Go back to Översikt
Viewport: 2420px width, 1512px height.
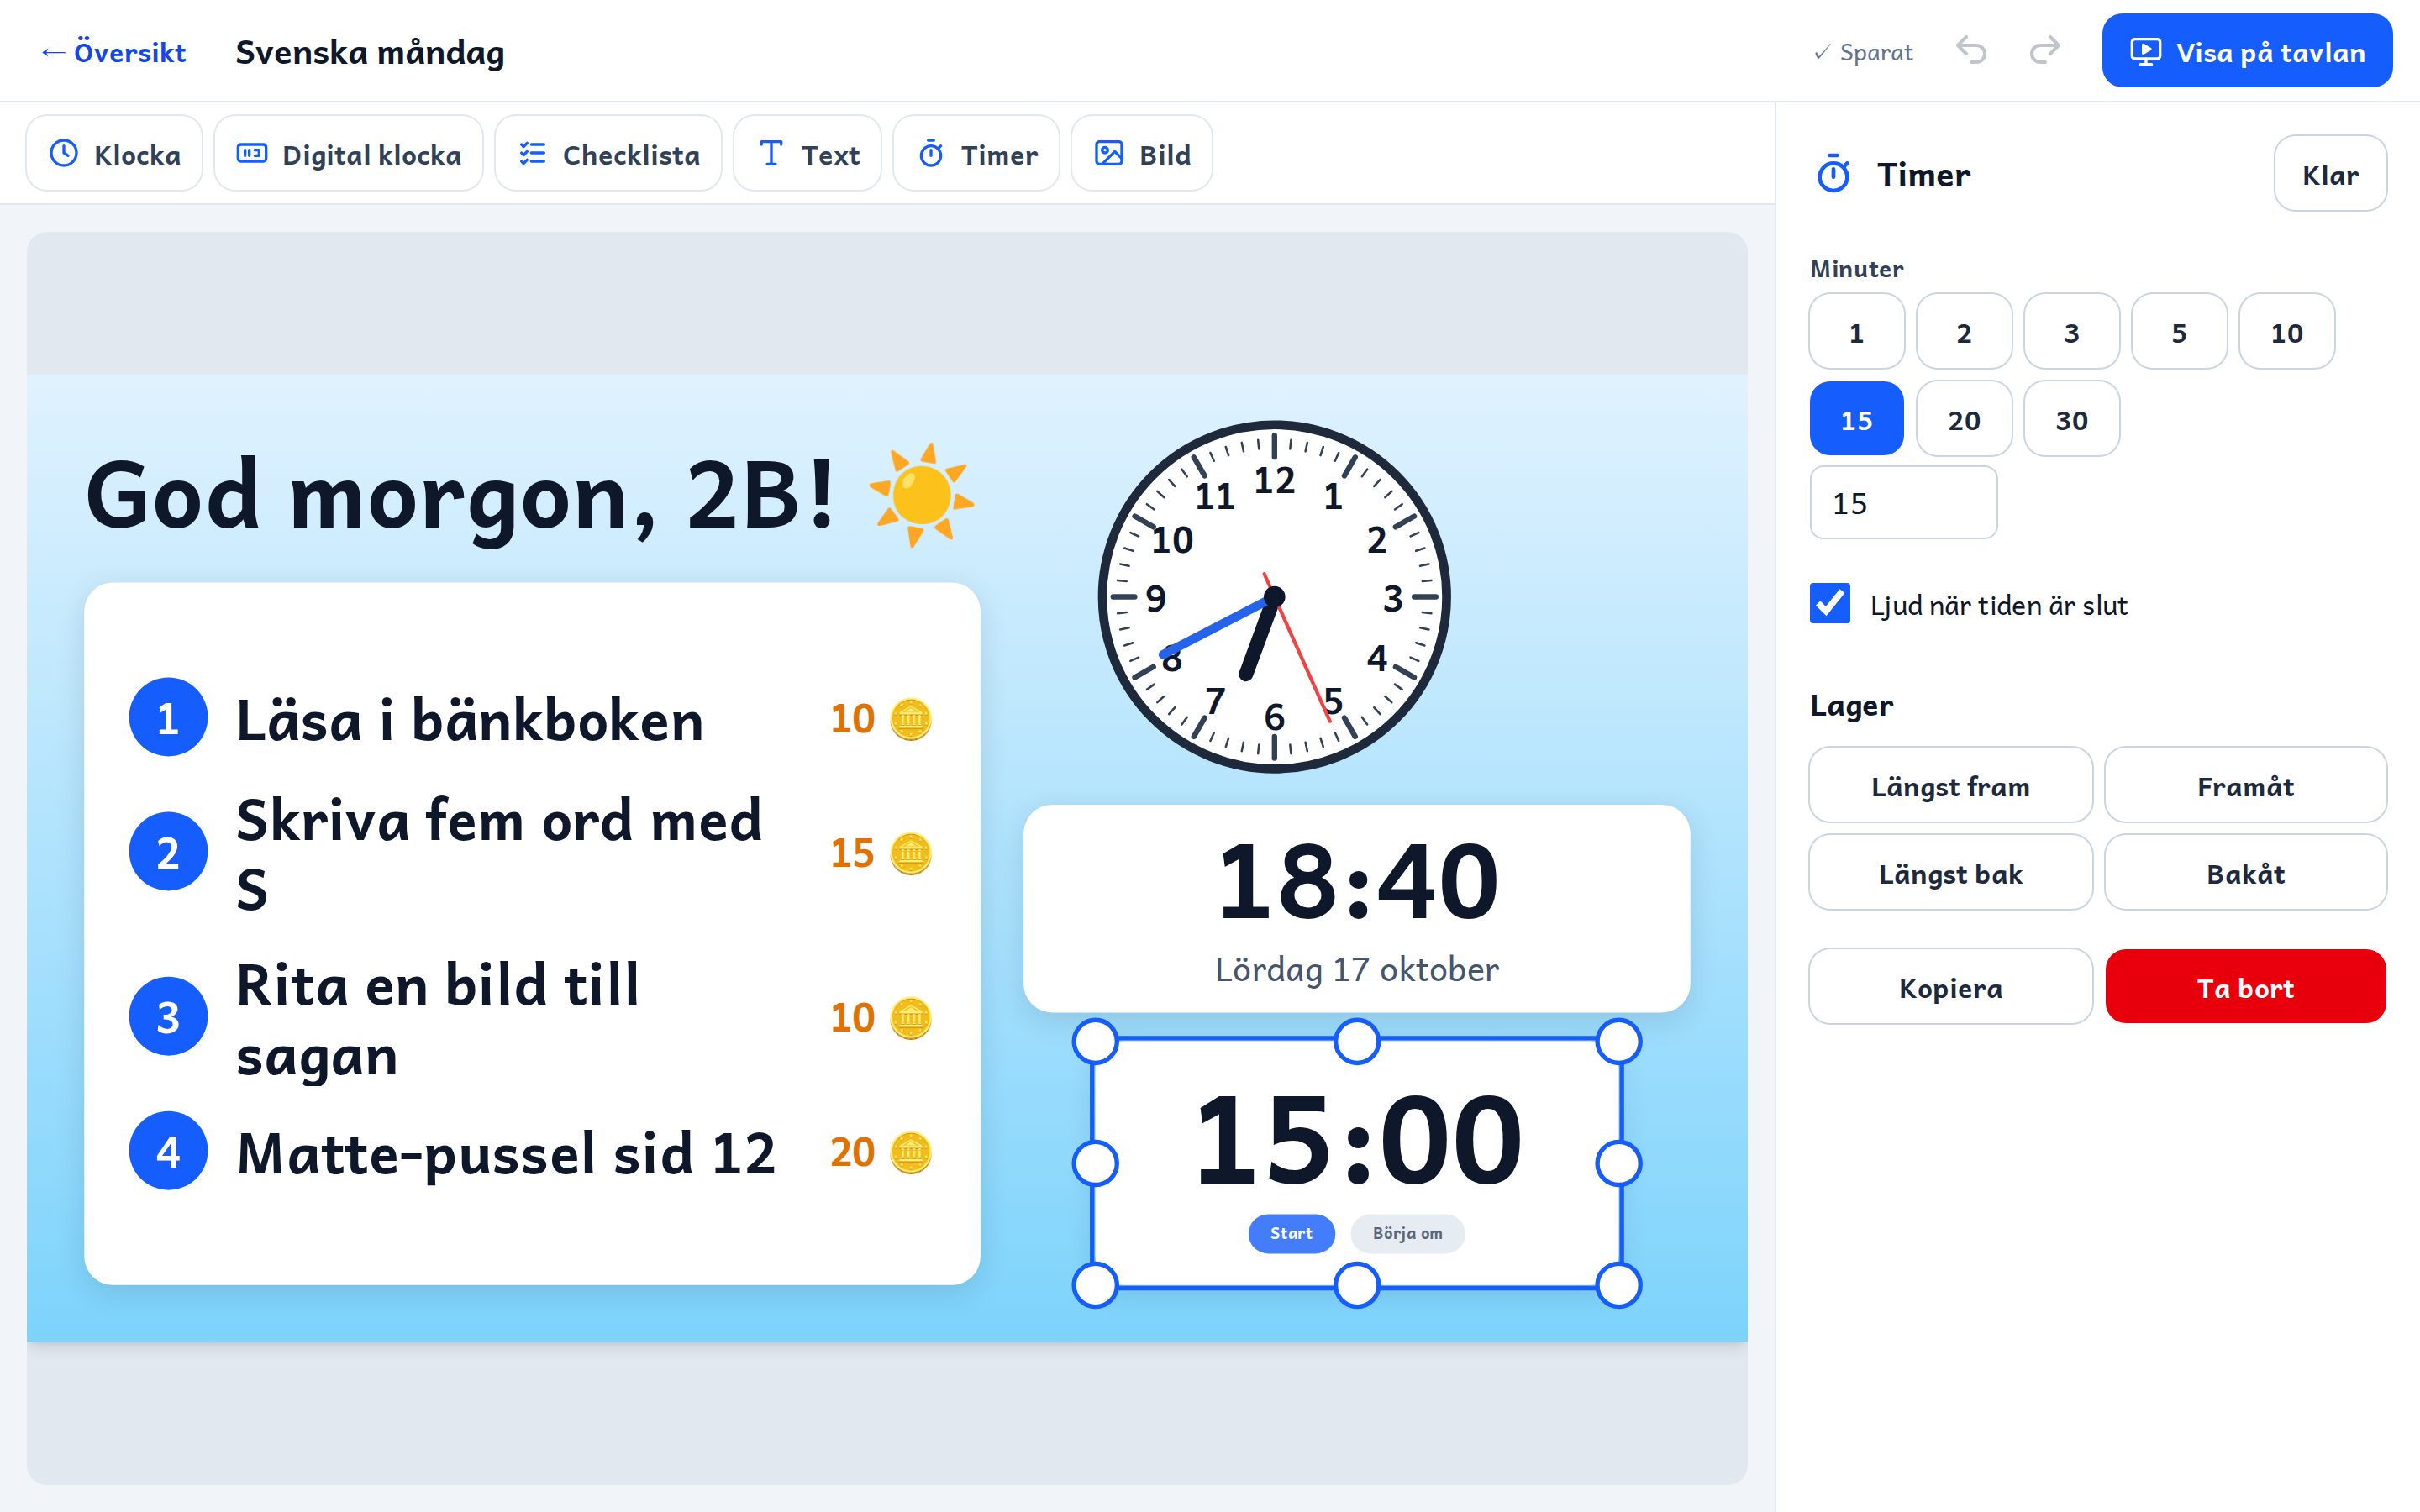coord(113,52)
